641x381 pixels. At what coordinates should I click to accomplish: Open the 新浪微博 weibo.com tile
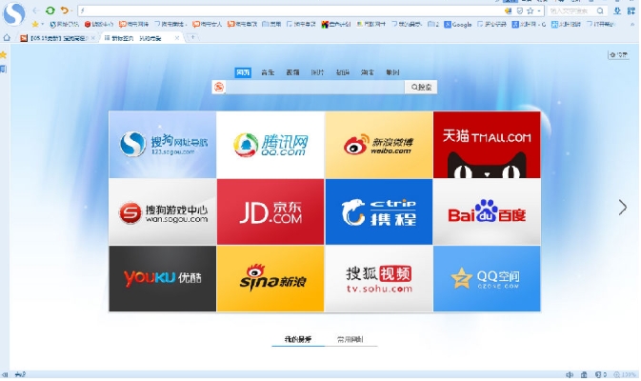coord(379,145)
